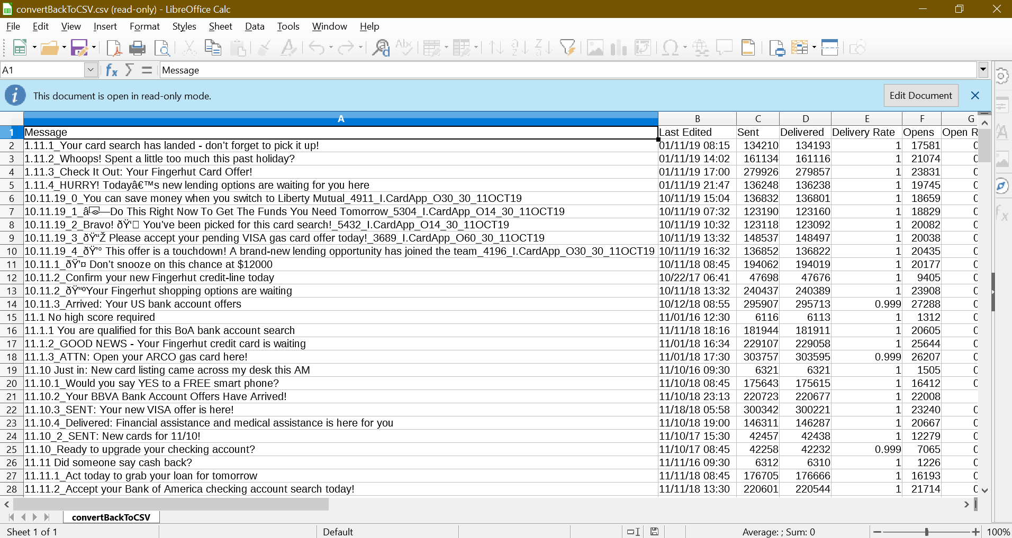
Task: Open the Window menu
Action: coord(329,26)
